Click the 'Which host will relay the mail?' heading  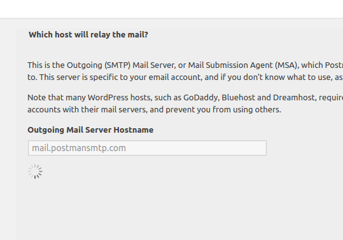[88, 35]
